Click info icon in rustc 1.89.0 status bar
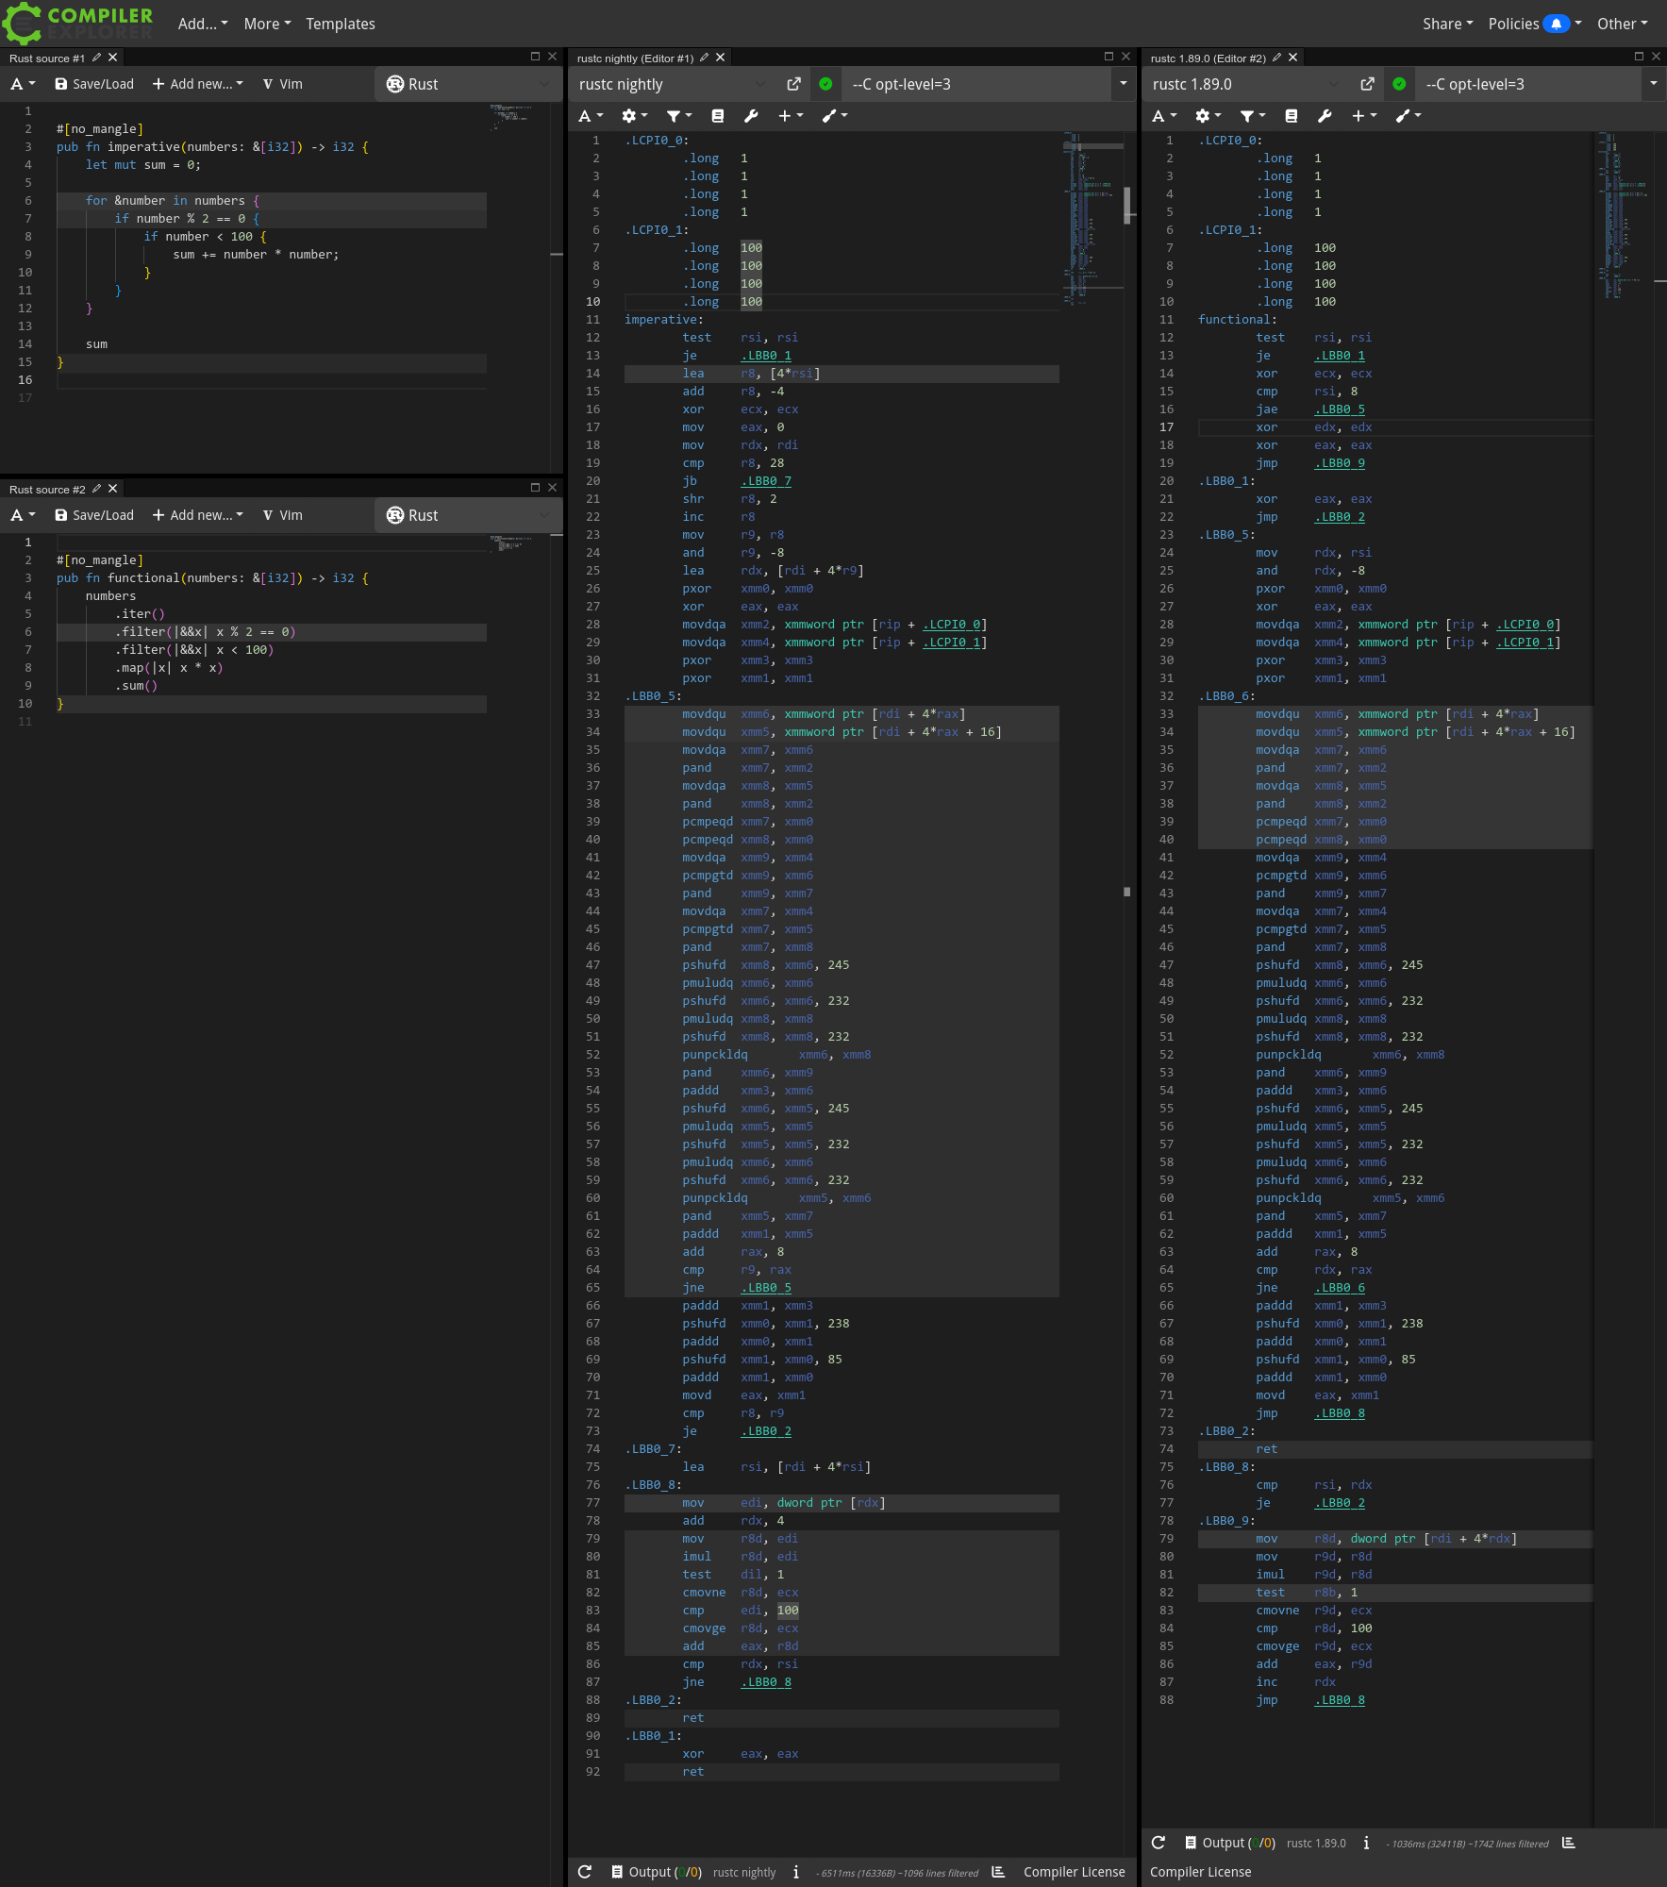Viewport: 1667px width, 1887px height. click(1366, 1843)
